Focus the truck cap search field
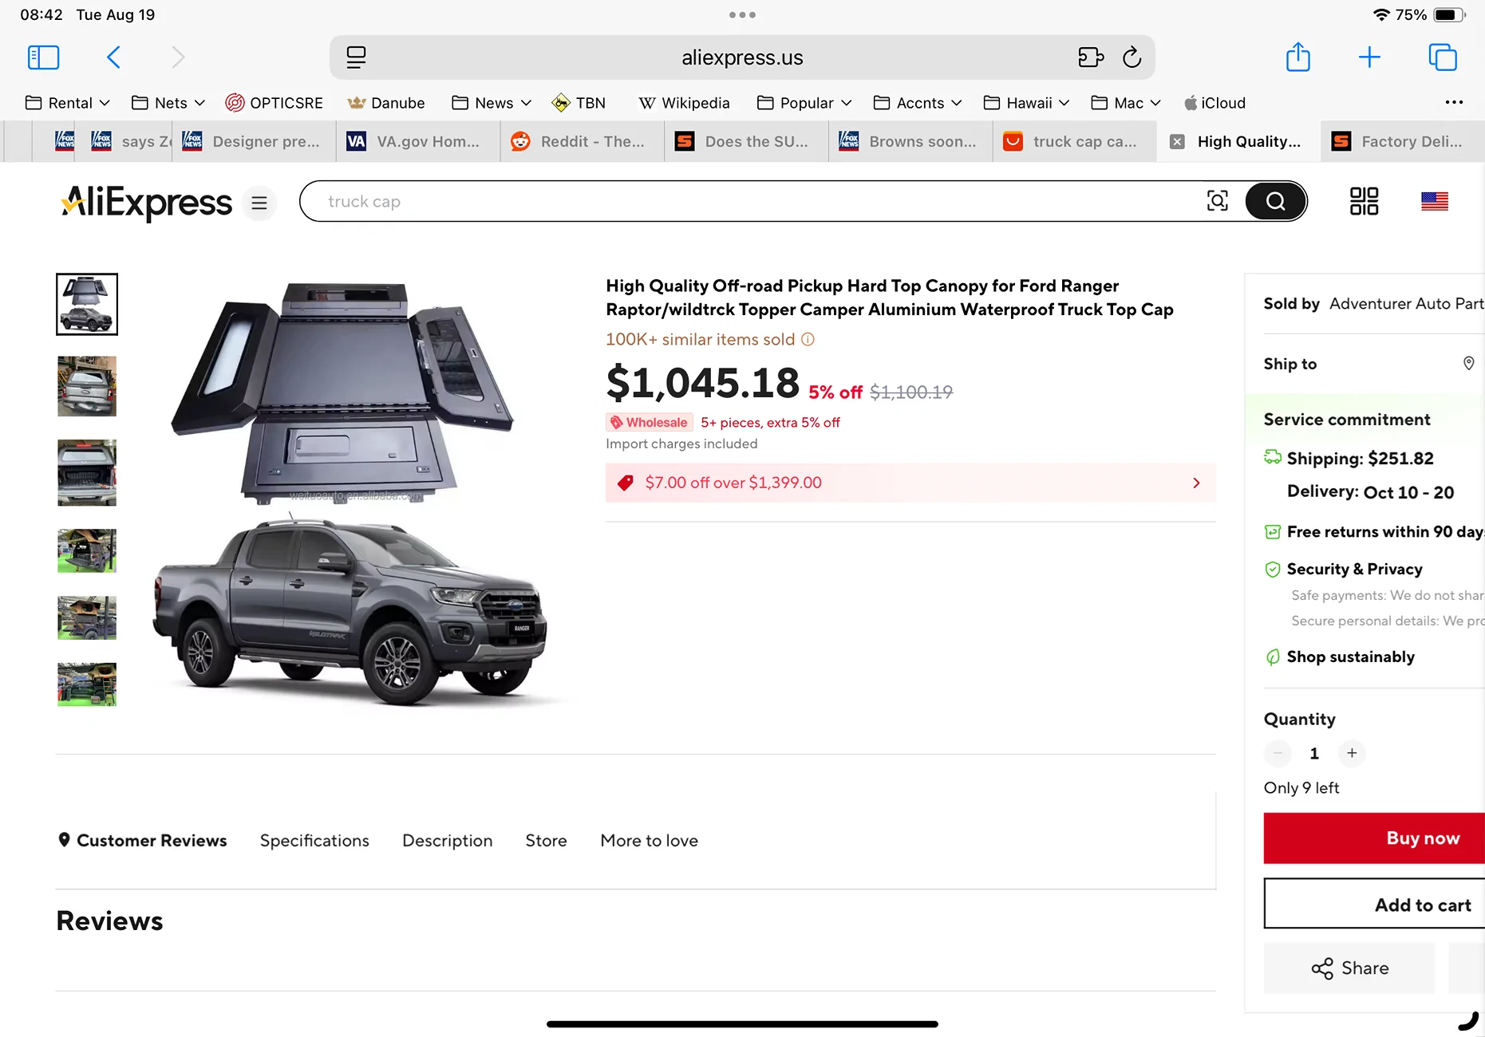 [x=750, y=201]
